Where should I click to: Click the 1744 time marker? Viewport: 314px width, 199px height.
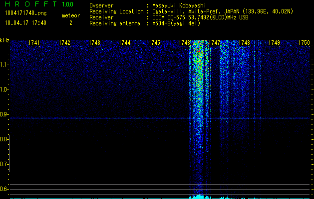125,43
